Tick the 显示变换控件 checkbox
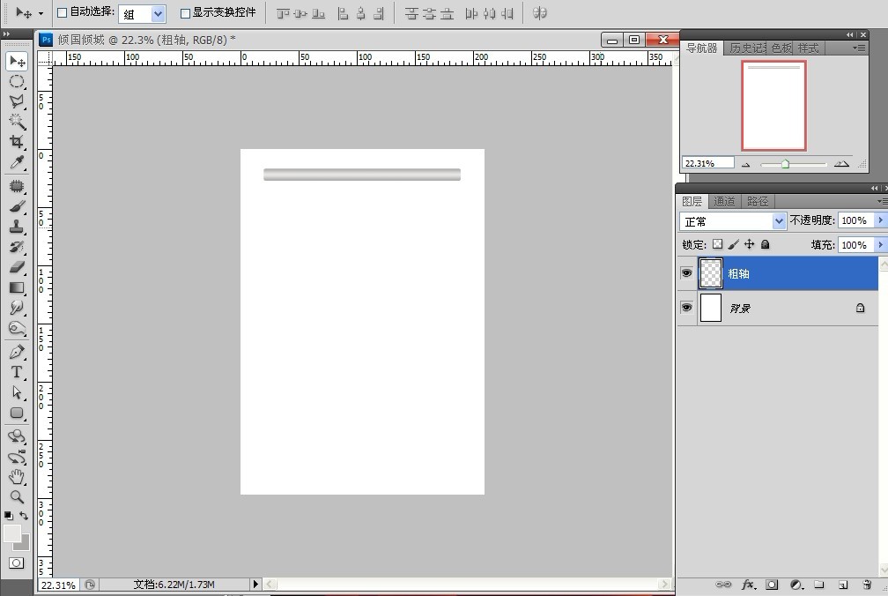 185,13
